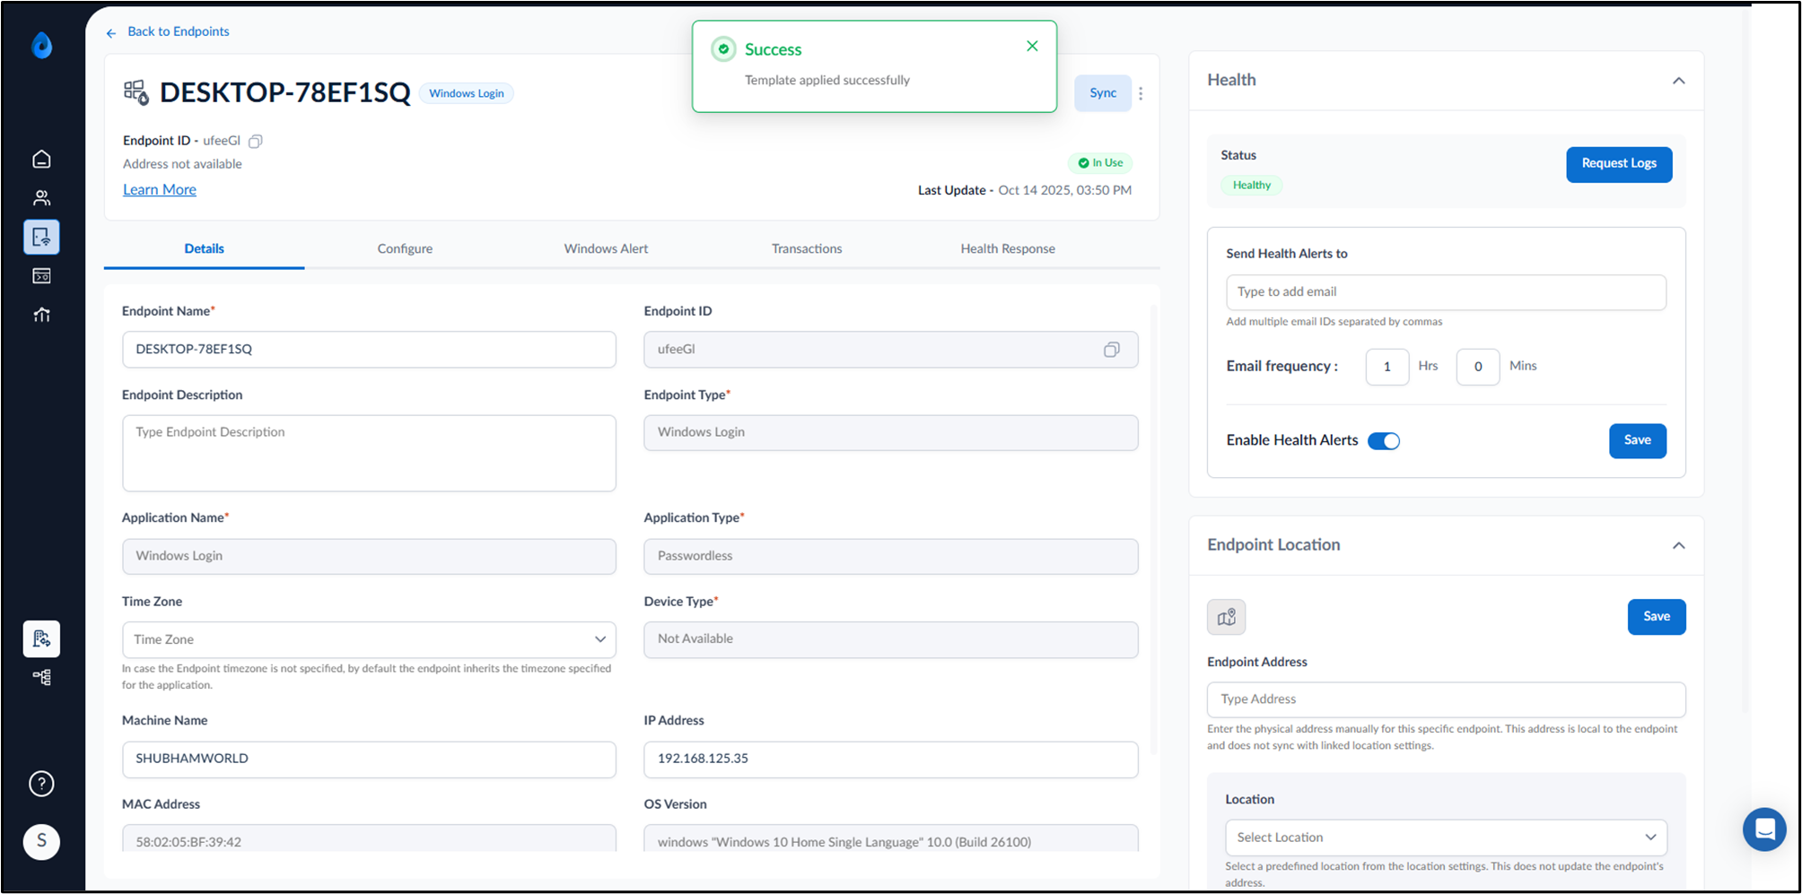
Task: Click the Endpoint Name input field
Action: (369, 350)
